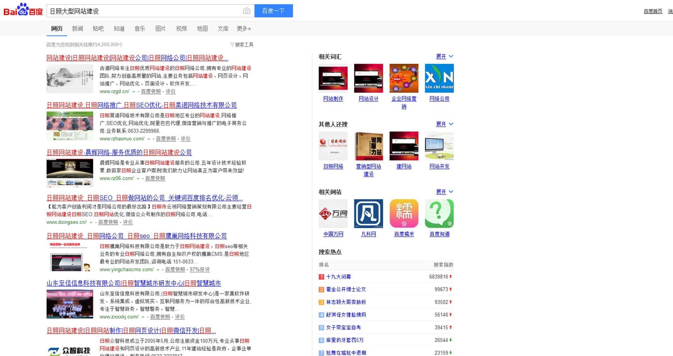Open the first result titled 网站建设|日照网站建设
The height and width of the screenshot is (356, 673).
pos(137,58)
